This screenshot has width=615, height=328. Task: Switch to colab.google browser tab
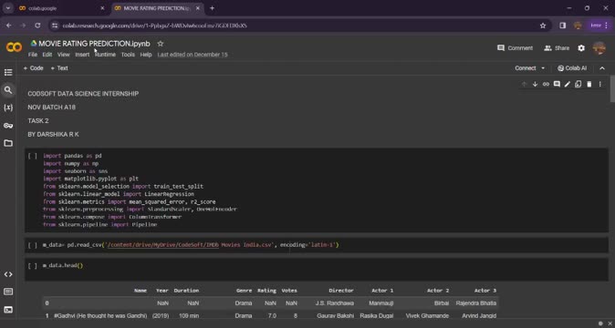pos(62,8)
